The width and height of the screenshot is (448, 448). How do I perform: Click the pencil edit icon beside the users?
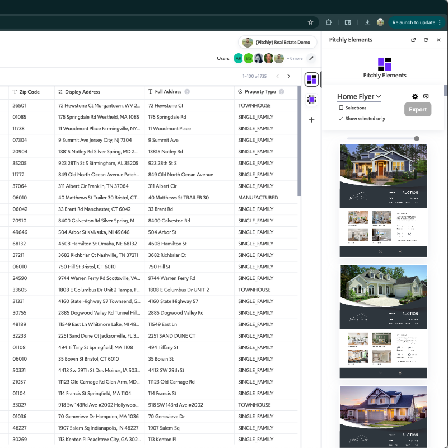(x=311, y=58)
